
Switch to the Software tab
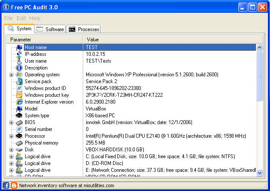tap(50, 29)
